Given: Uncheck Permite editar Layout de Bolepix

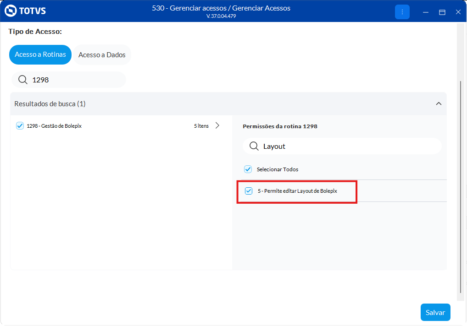Looking at the screenshot, I should [249, 191].
